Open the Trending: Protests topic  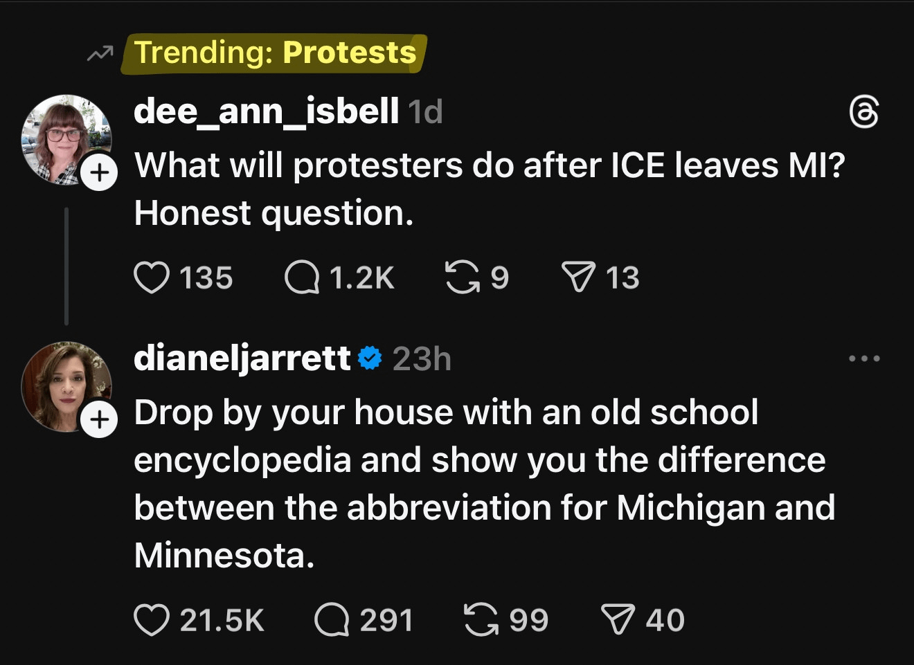[x=275, y=53]
